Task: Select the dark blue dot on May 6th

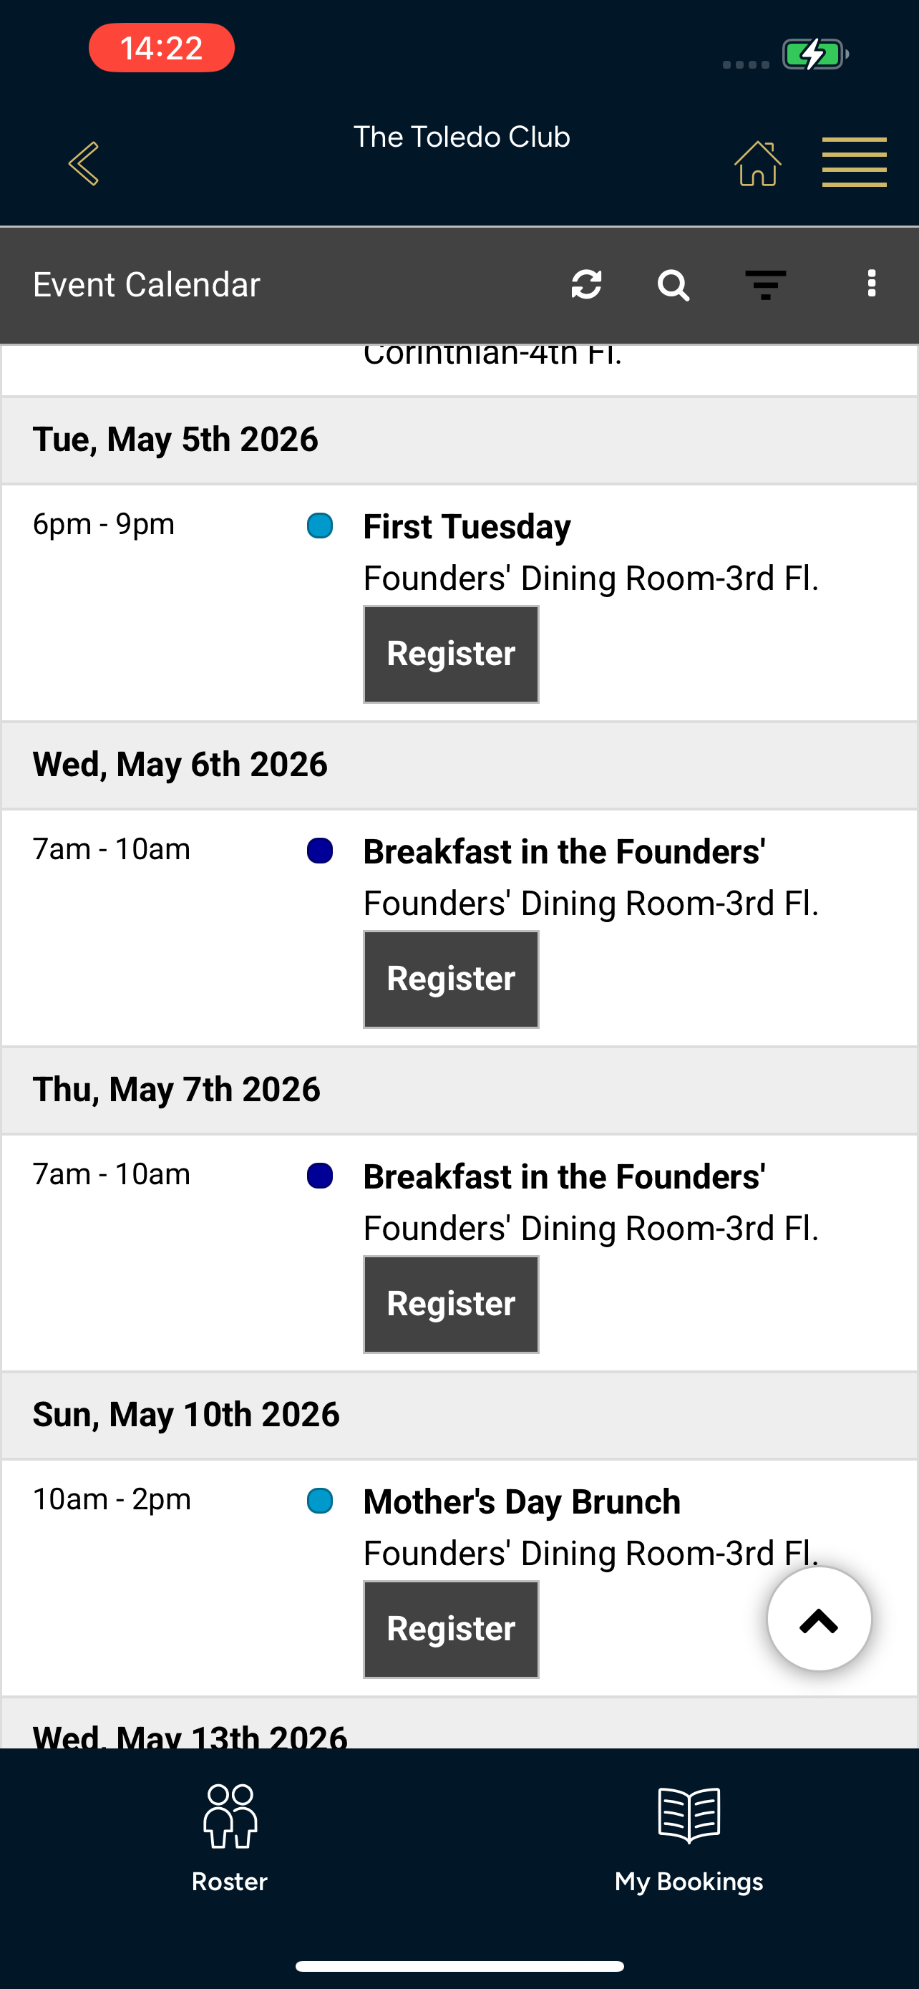Action: (x=319, y=851)
